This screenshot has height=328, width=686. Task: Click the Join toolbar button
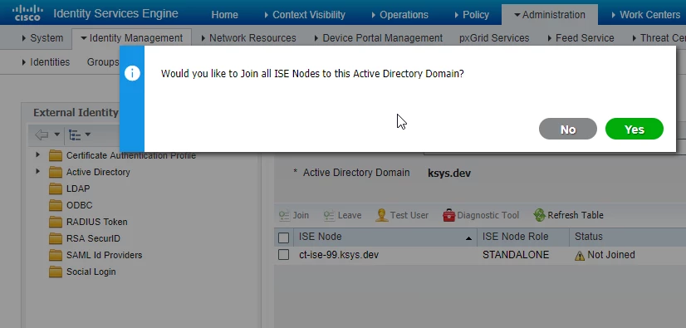294,215
